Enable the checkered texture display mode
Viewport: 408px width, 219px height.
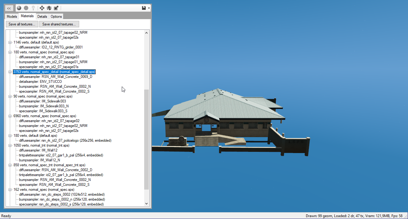(x=26, y=8)
